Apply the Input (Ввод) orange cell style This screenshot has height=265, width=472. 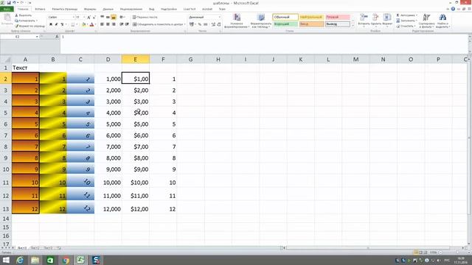pos(311,24)
